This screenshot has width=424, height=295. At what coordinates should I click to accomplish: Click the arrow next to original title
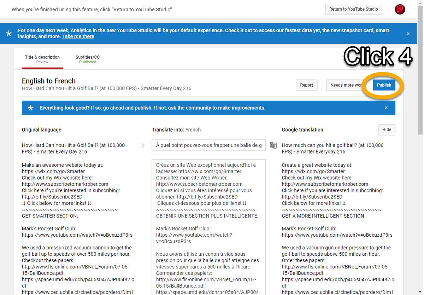(x=143, y=145)
